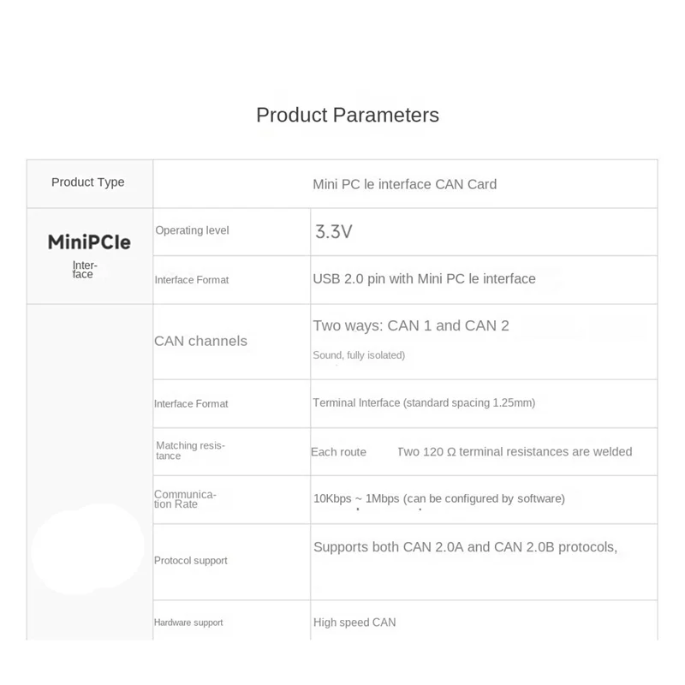685x685 pixels.
Task: Click the Mini PC le interface CAN Card text
Action: coord(404,184)
